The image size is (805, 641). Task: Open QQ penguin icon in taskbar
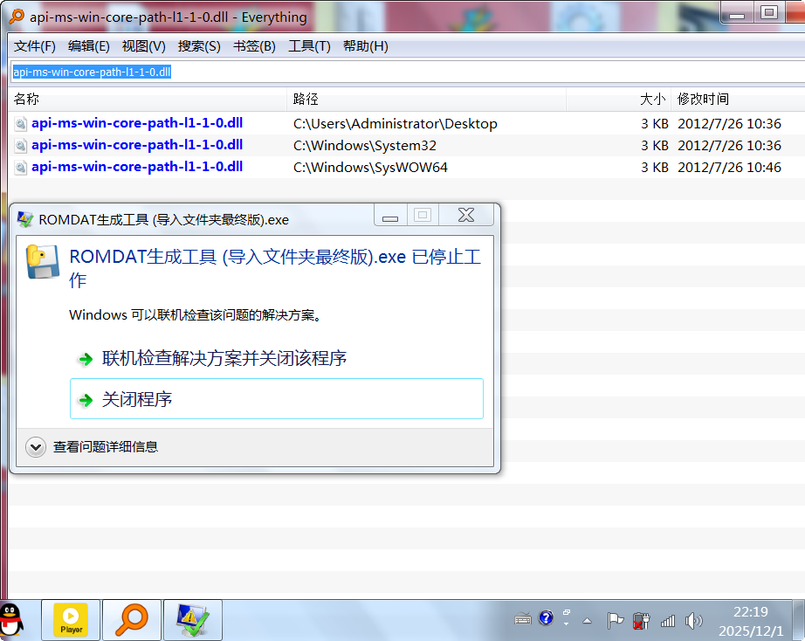coord(11,619)
